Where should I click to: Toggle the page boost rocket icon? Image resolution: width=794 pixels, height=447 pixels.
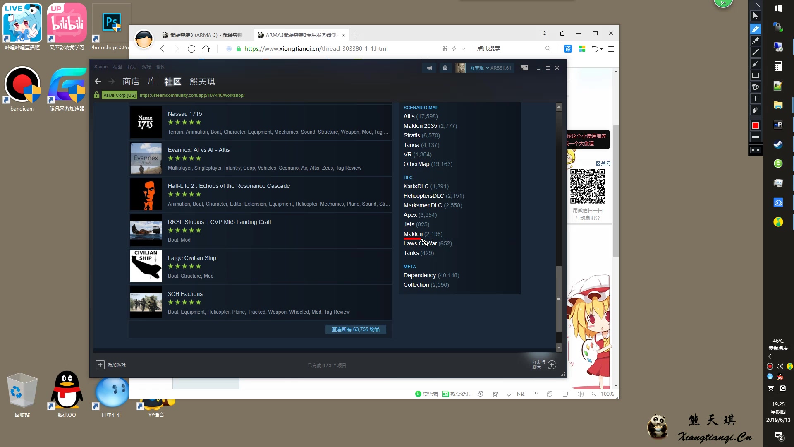(x=495, y=394)
